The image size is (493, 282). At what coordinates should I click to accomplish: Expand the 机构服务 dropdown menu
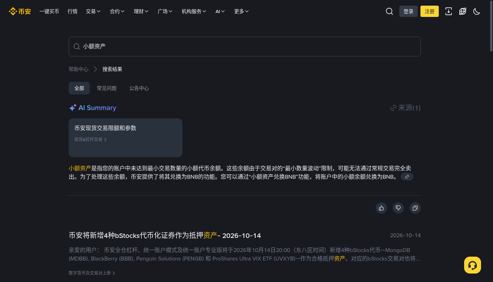pyautogui.click(x=194, y=11)
